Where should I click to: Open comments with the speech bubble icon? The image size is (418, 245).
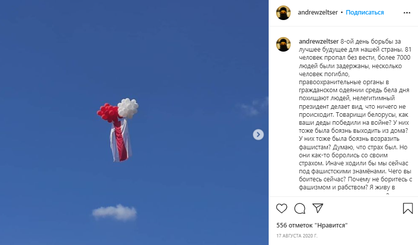tap(300, 208)
